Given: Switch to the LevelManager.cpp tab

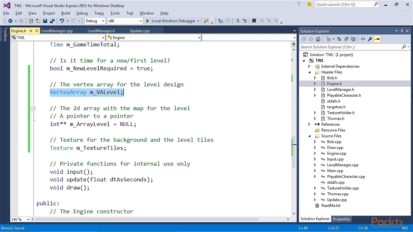Looking at the screenshot, I should [57, 31].
